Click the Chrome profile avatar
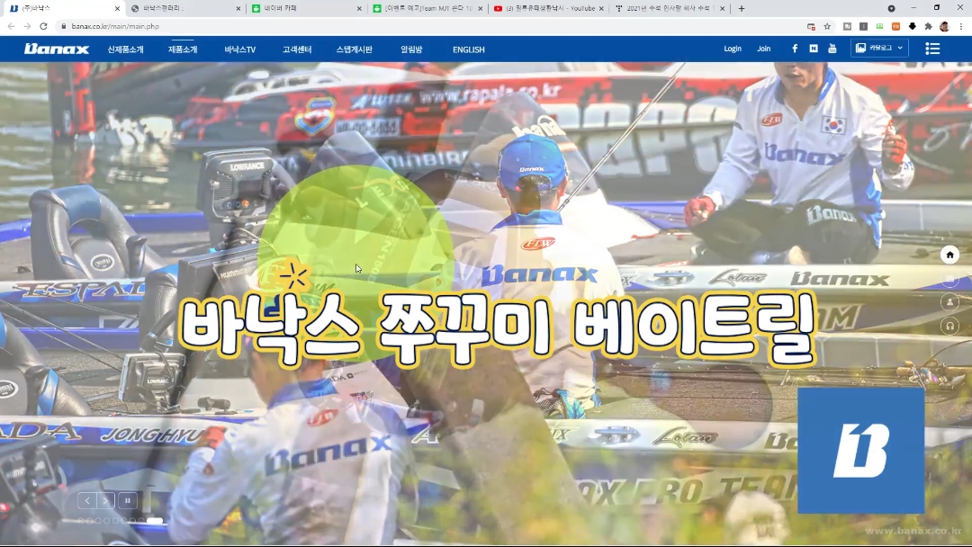Screen dimensions: 972x547 pyautogui.click(x=944, y=26)
